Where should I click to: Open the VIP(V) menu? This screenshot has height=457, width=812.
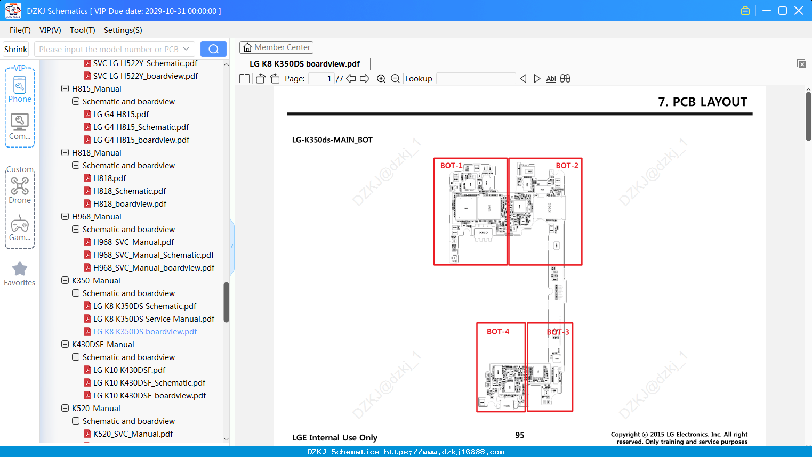tap(50, 30)
